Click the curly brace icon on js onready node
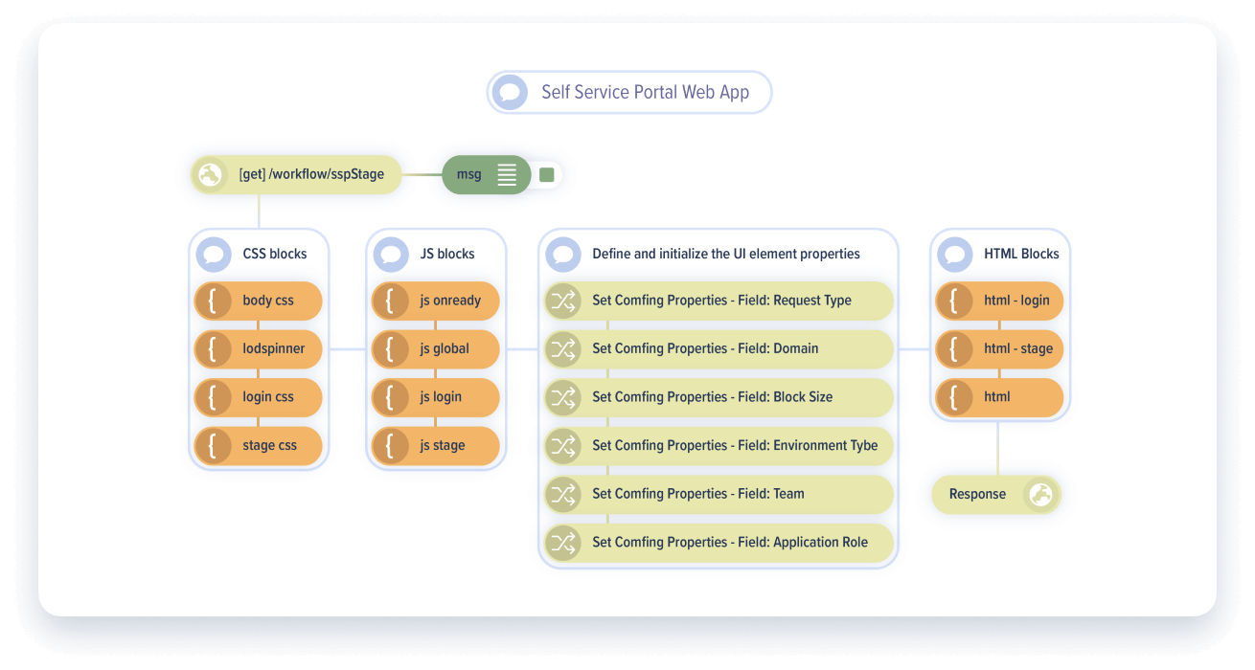 [390, 301]
